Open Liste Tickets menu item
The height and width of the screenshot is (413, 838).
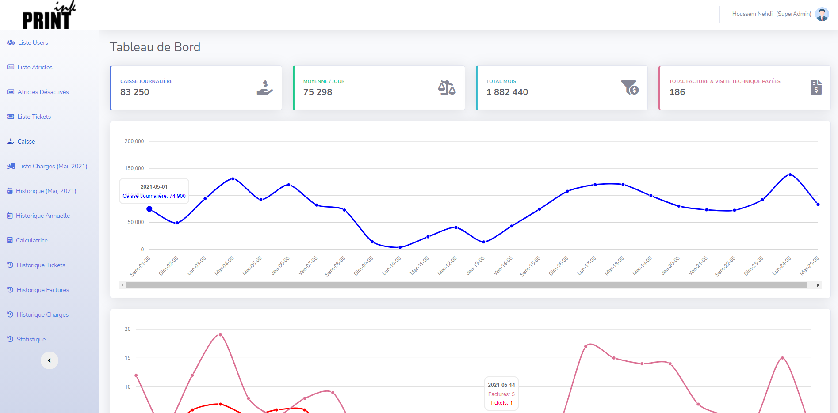pyautogui.click(x=34, y=117)
